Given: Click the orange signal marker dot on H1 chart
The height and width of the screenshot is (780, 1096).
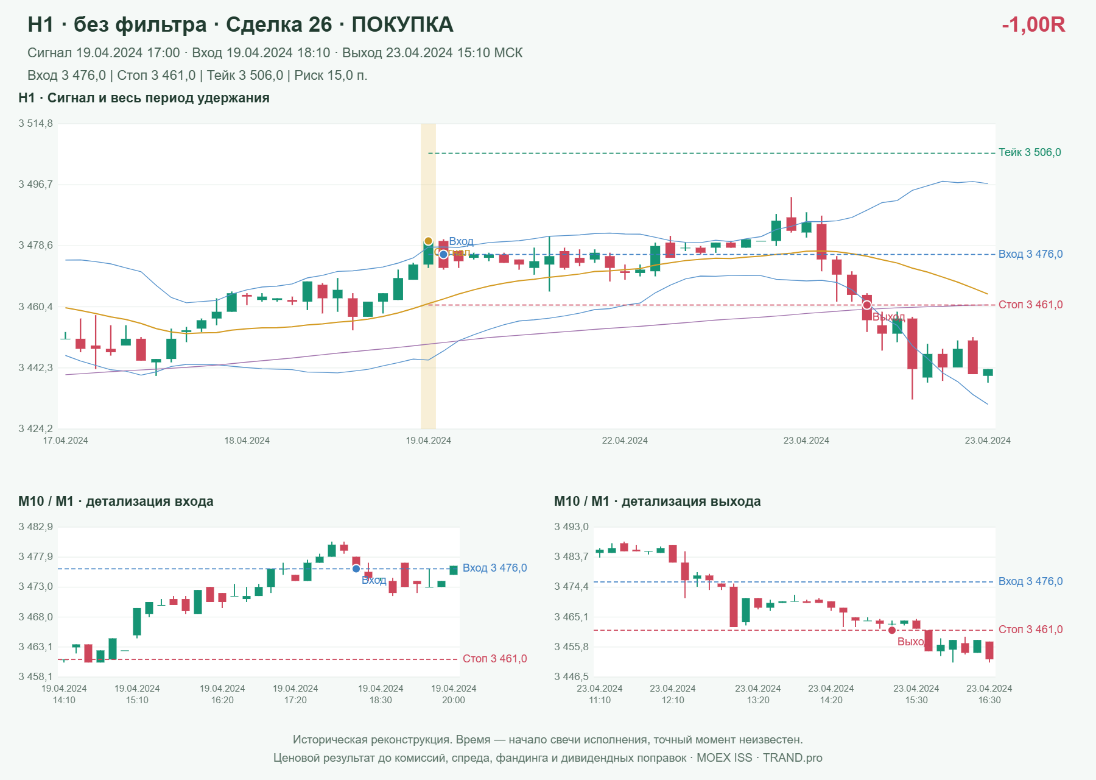Looking at the screenshot, I should pos(428,241).
